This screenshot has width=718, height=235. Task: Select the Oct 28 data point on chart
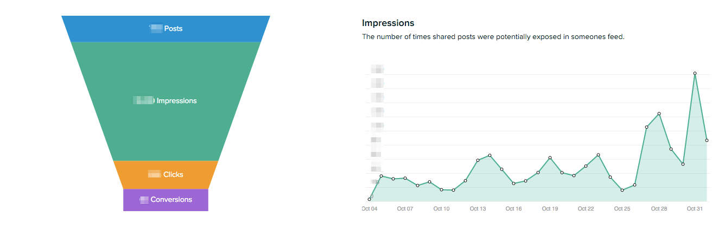point(659,113)
